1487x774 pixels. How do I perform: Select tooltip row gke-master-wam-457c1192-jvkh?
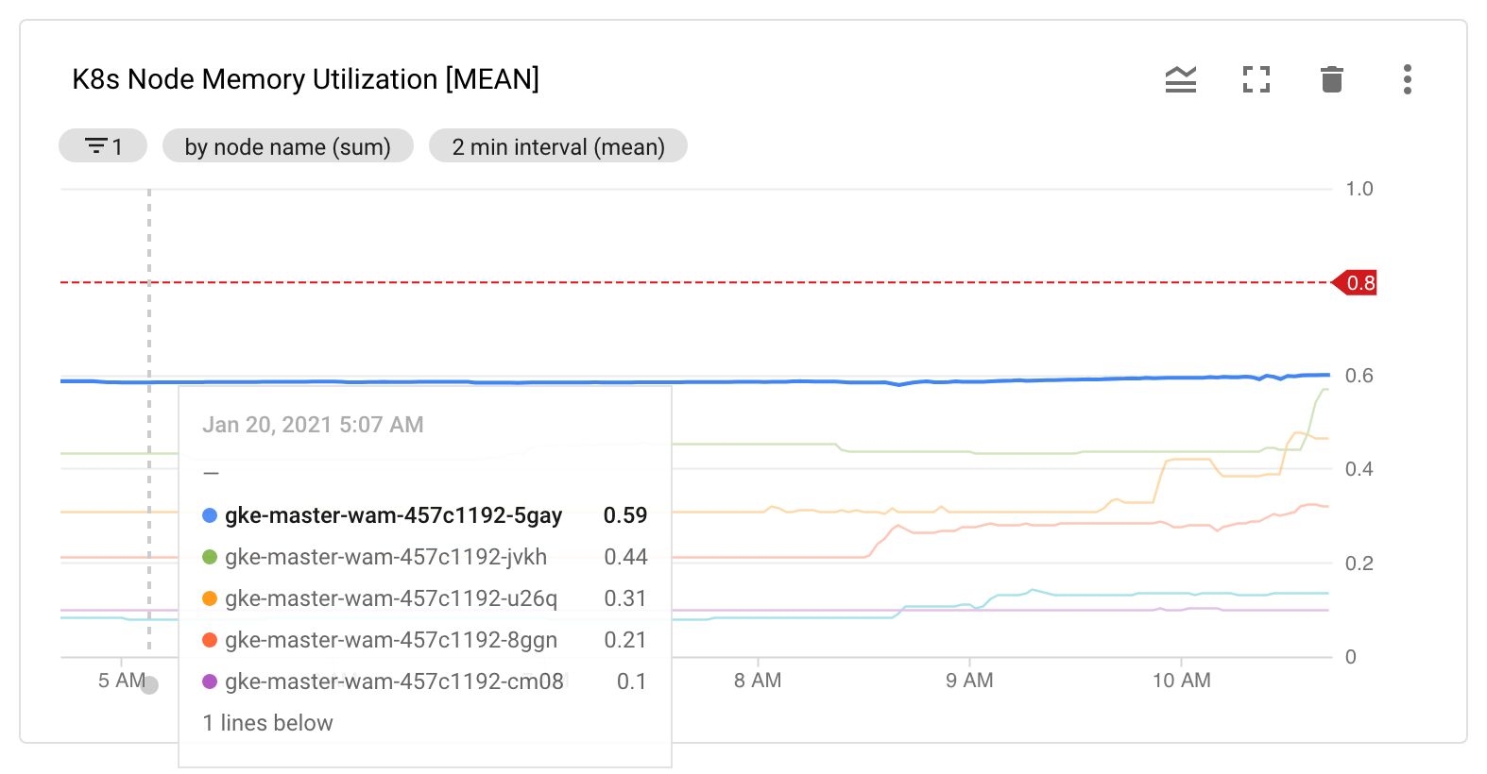click(x=425, y=557)
